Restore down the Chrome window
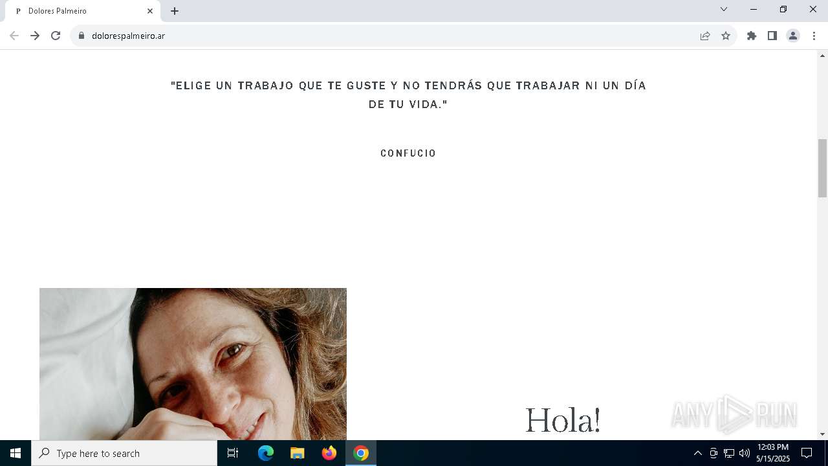 (x=783, y=9)
